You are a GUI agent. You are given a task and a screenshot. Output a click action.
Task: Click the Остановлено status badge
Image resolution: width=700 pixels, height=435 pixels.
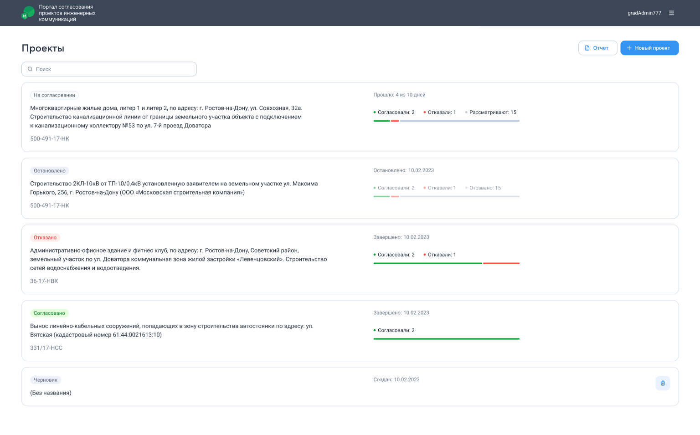tap(50, 171)
